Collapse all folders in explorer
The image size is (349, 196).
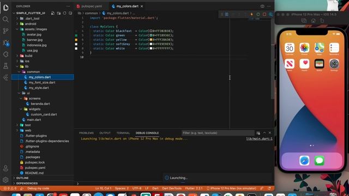(70, 13)
